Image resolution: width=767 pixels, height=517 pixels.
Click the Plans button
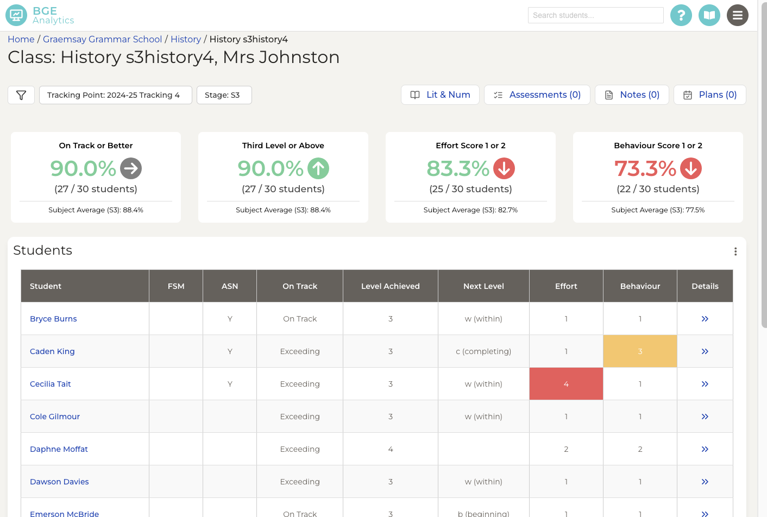(709, 94)
